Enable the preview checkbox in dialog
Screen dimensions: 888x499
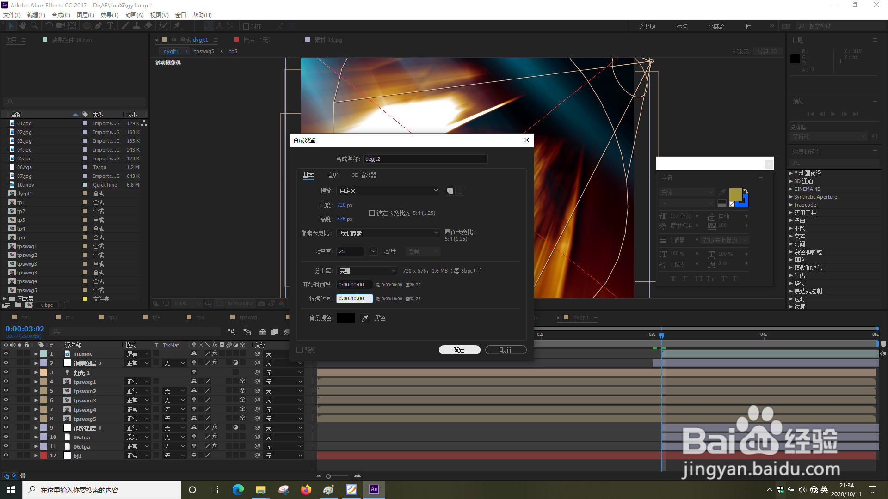click(x=300, y=350)
